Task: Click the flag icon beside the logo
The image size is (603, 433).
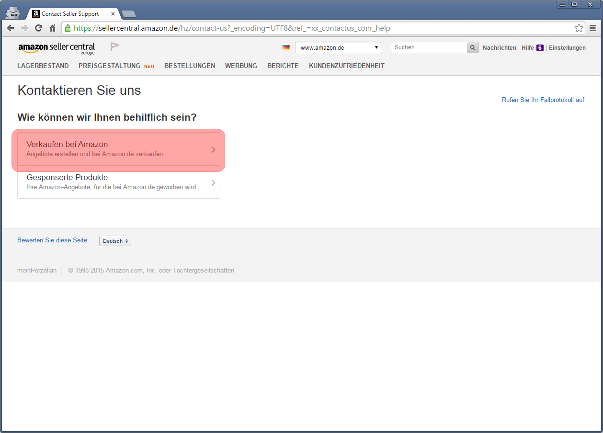Action: [114, 46]
